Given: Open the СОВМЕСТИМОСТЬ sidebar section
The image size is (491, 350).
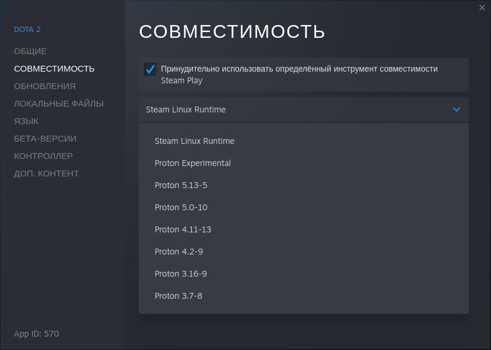Looking at the screenshot, I should 54,69.
